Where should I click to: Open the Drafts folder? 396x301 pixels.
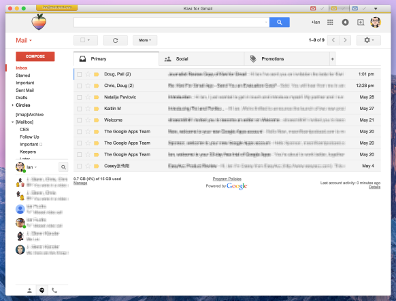(22, 98)
